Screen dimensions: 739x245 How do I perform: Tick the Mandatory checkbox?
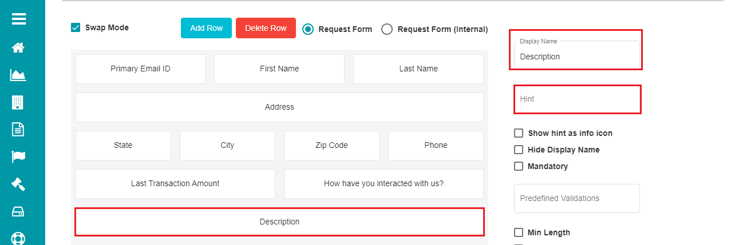[x=519, y=166]
